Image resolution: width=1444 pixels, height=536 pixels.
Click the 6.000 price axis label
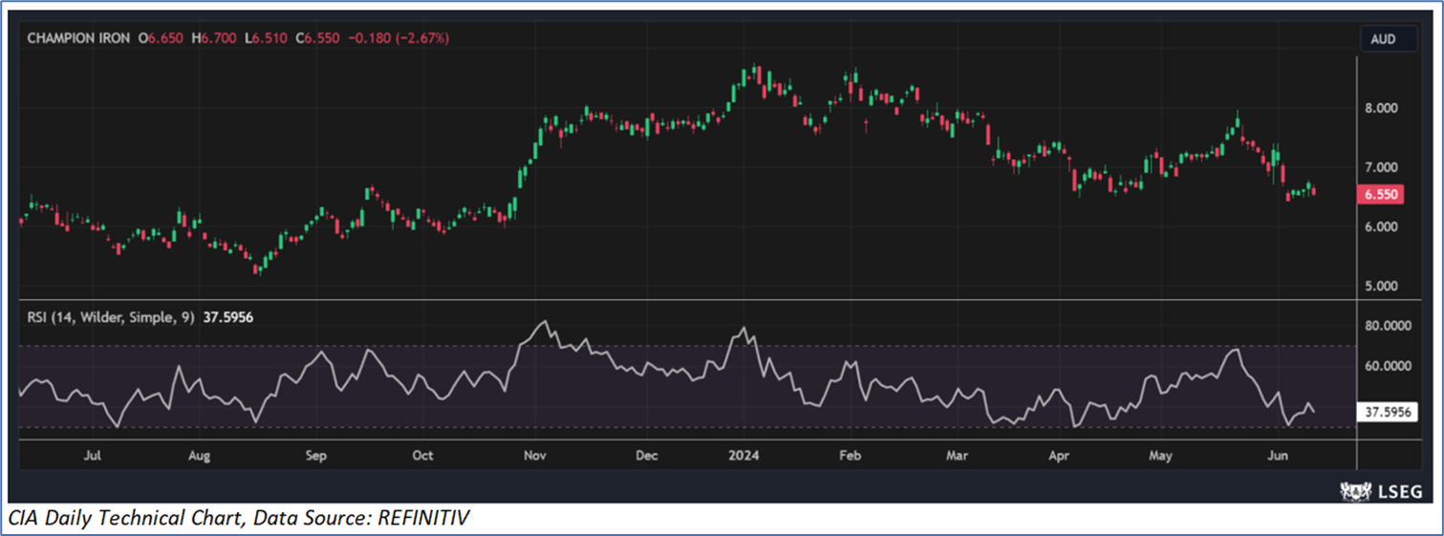(x=1382, y=226)
